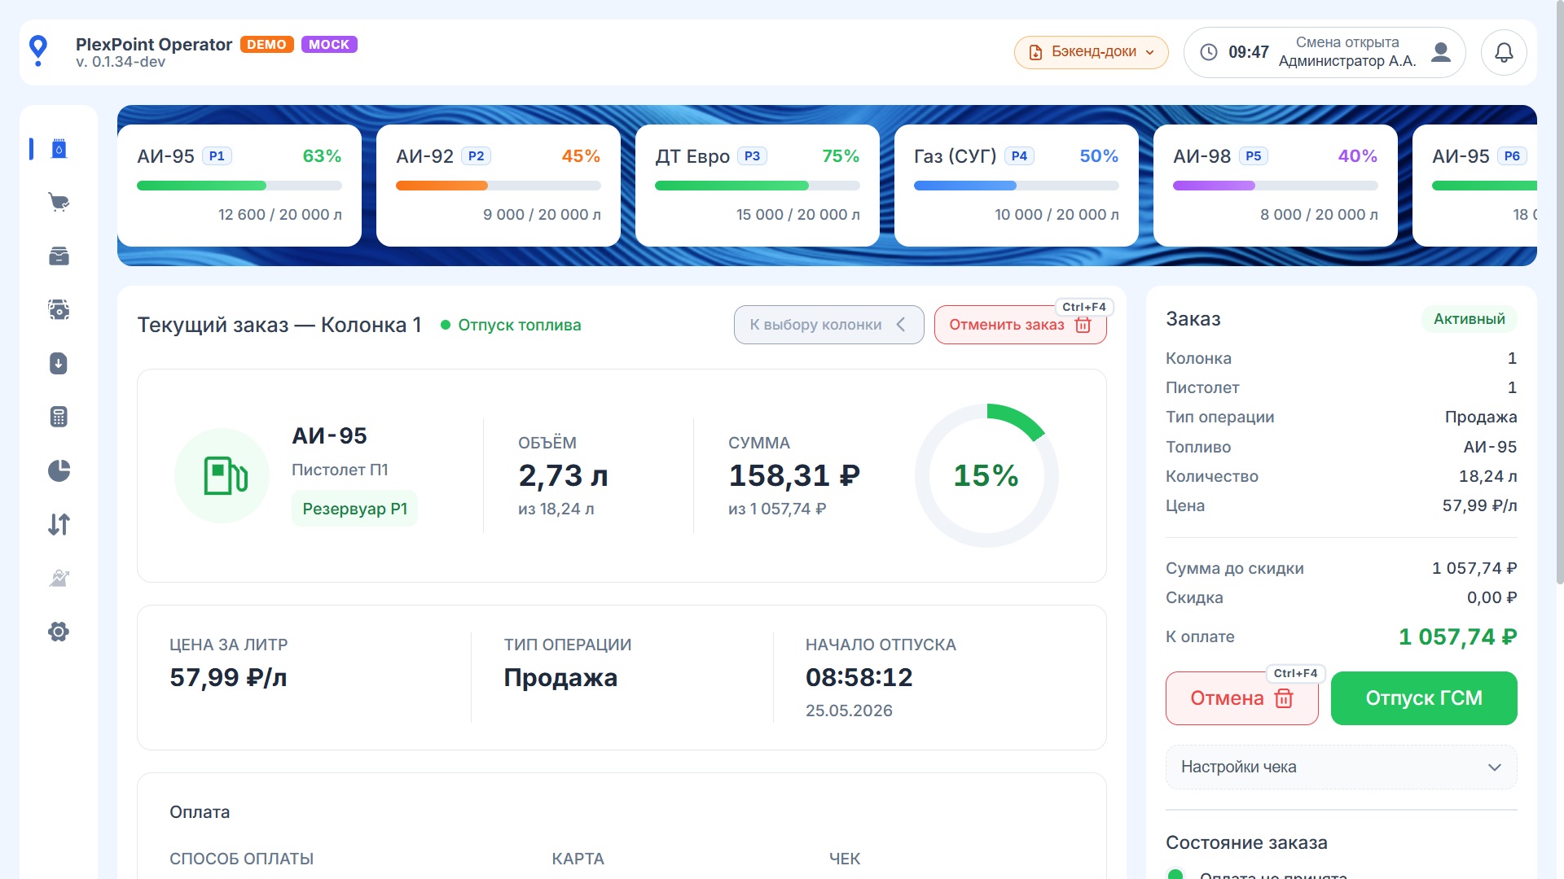Click АИ-95 P1 green level bar
The width and height of the screenshot is (1564, 879).
239,186
